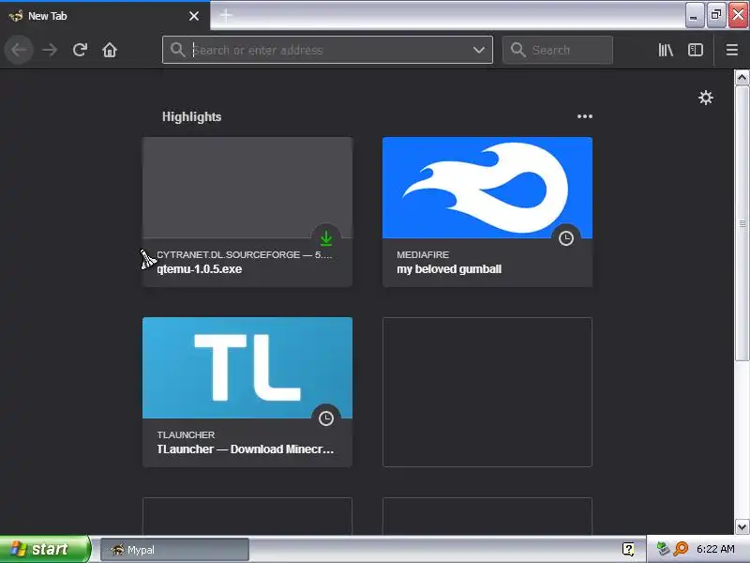The image size is (750, 563).
Task: Click inside the Search box
Action: click(x=558, y=50)
